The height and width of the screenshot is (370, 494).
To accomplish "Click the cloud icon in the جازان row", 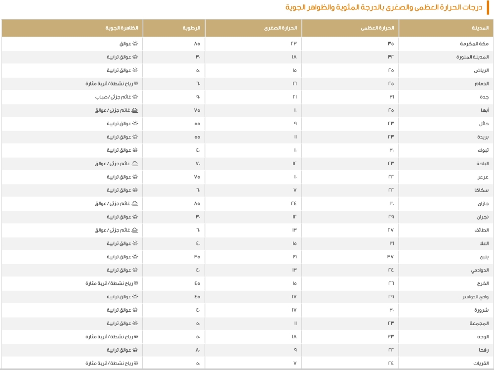I will [135, 204].
